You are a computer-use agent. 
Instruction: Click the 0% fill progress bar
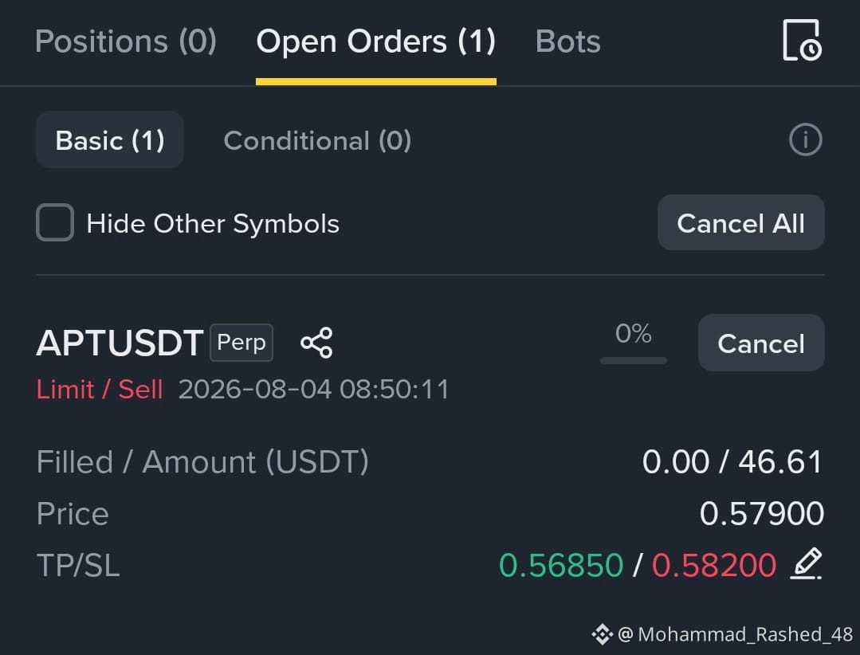(x=634, y=361)
